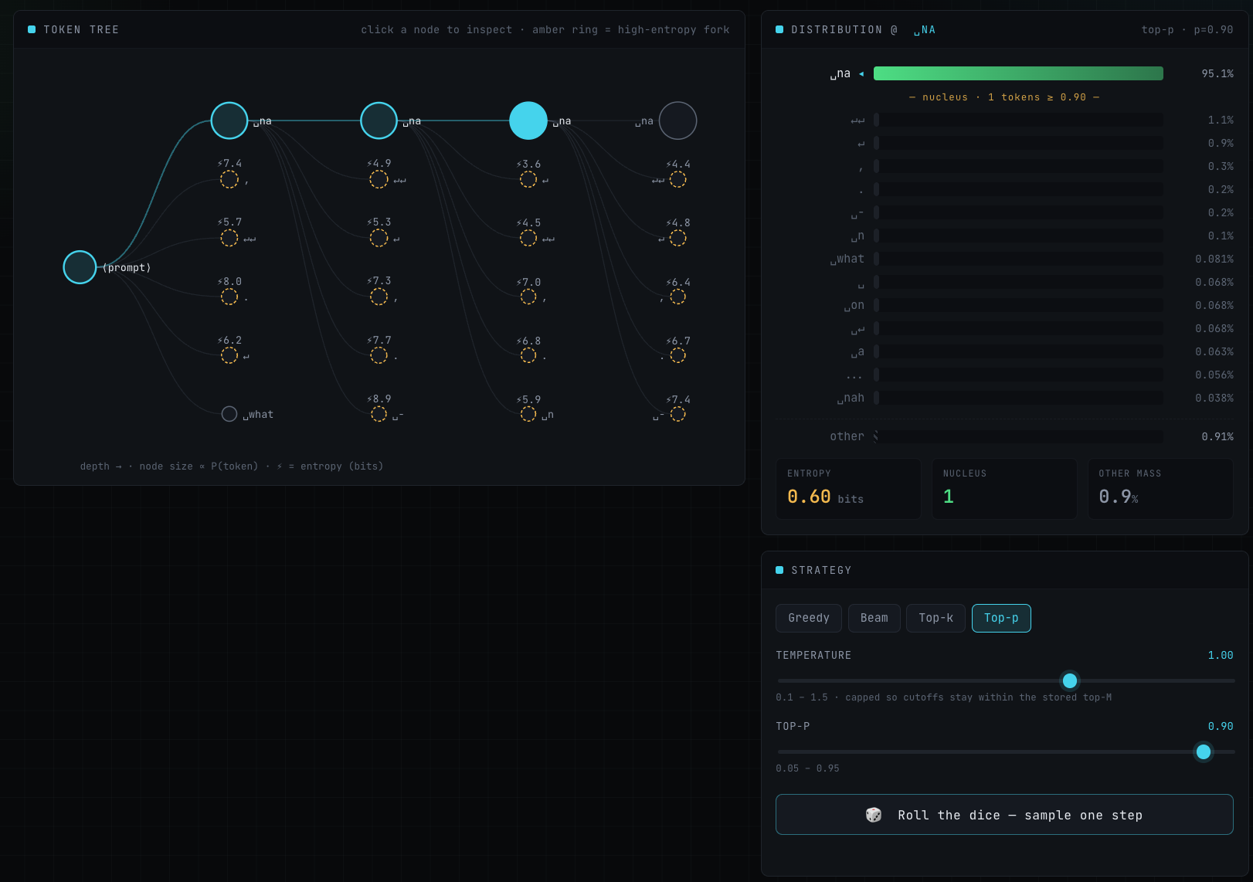Click the ellipsis token at 0.056%
The width and height of the screenshot is (1253, 882).
1004,375
